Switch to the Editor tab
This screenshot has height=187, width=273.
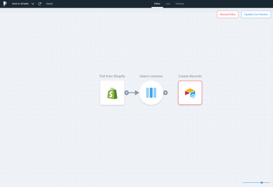157,4
